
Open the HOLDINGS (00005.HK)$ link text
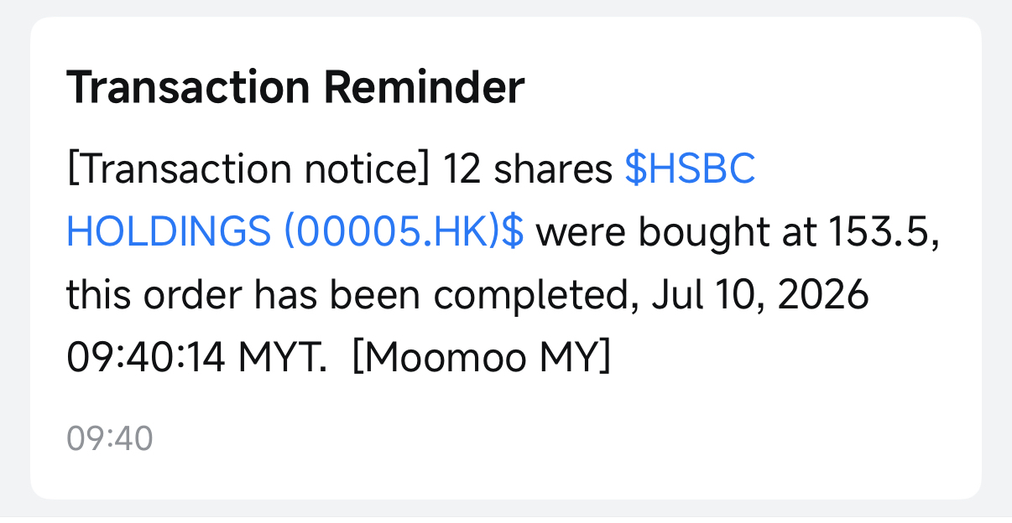295,233
